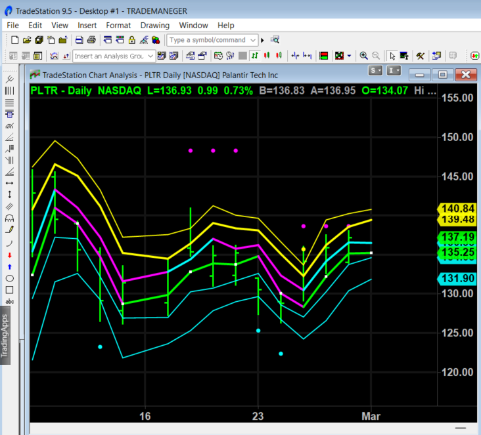Image resolution: width=481 pixels, height=435 pixels.
Task: Click the red and green arrows icon
Action: pyautogui.click(x=474, y=56)
